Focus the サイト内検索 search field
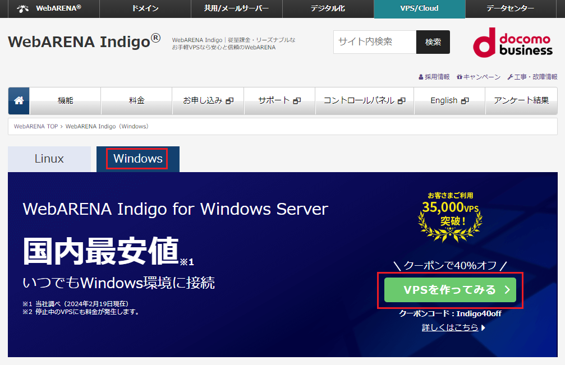Screen dimensions: 565x365 tap(375, 42)
